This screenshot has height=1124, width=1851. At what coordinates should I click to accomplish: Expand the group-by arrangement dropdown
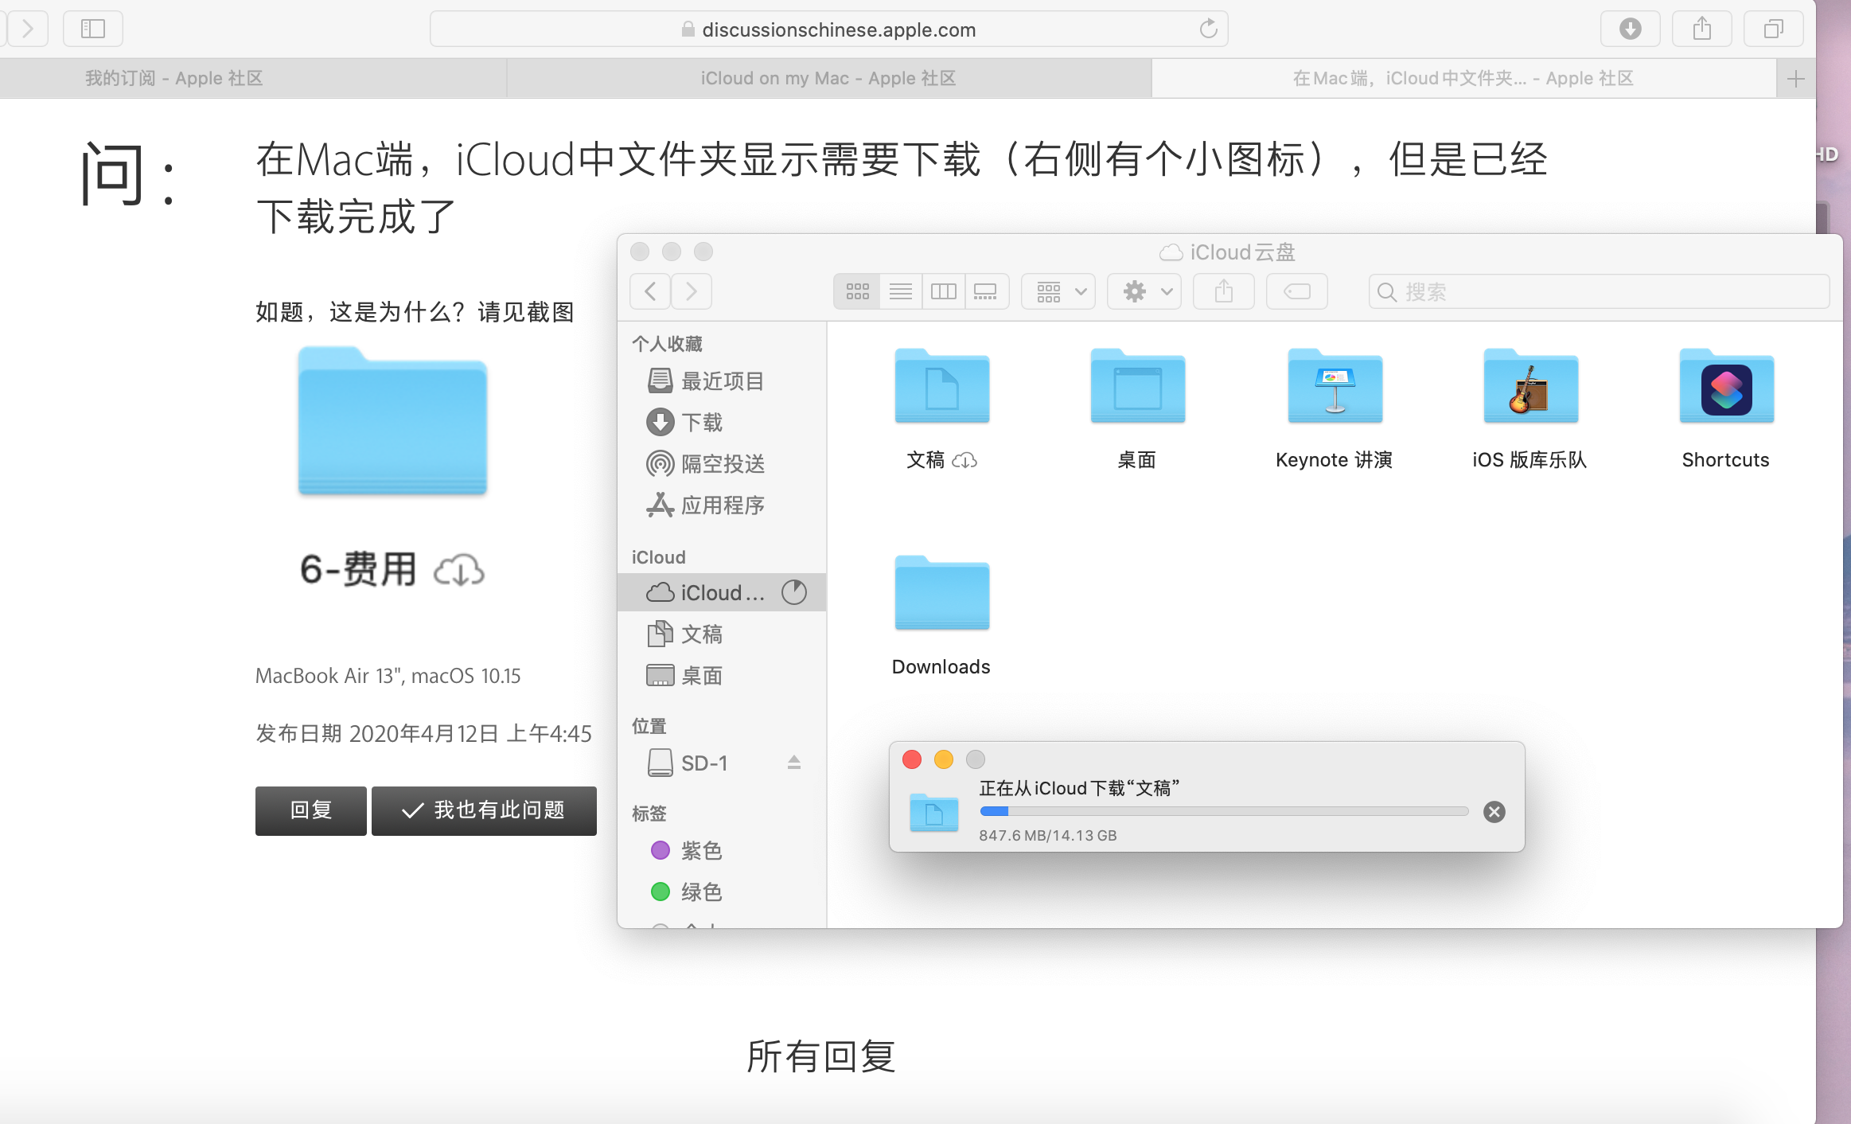pos(1059,291)
